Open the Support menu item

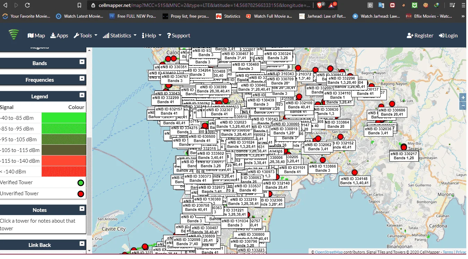point(179,35)
